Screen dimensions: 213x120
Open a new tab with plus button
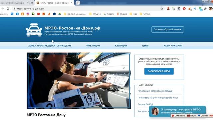pos(78,3)
